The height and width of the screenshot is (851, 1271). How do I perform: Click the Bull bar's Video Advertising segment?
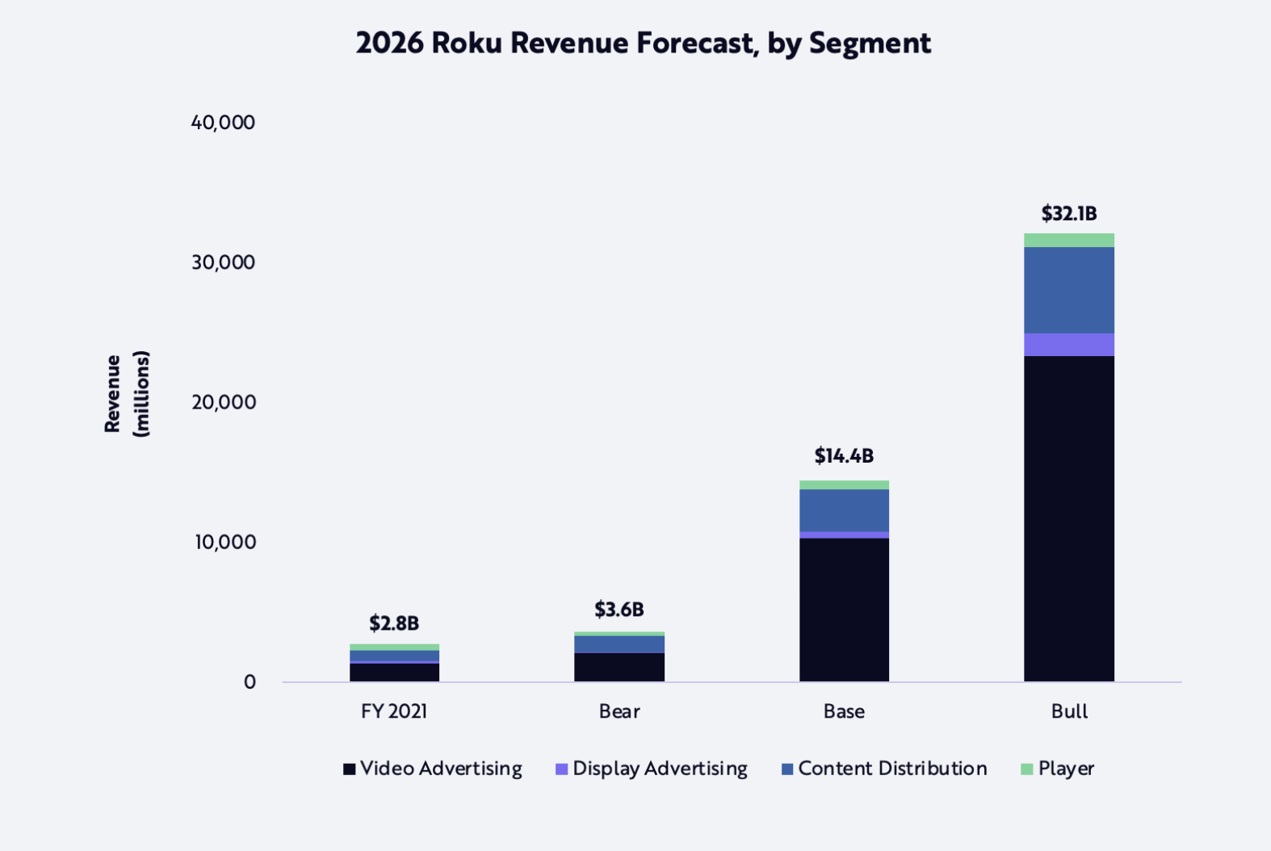pos(1069,519)
